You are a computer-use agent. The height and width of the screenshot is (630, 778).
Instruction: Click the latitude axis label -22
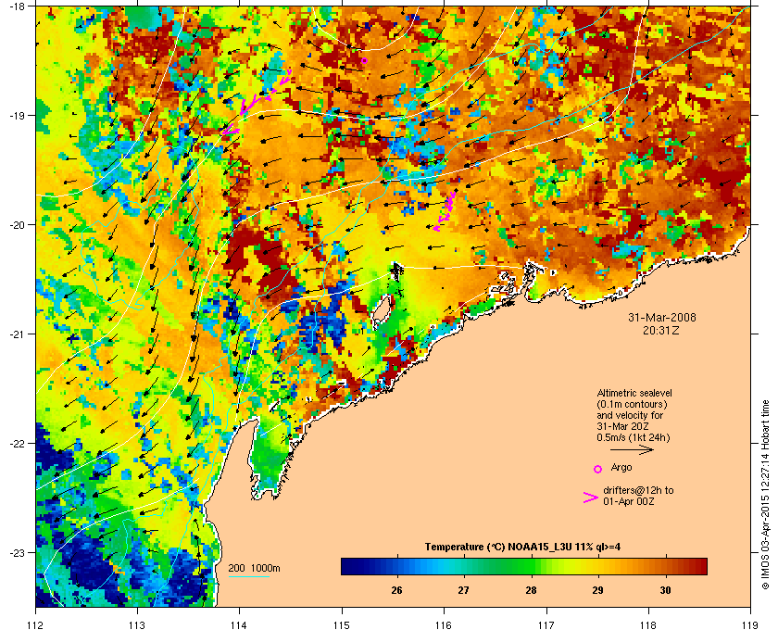point(16,443)
